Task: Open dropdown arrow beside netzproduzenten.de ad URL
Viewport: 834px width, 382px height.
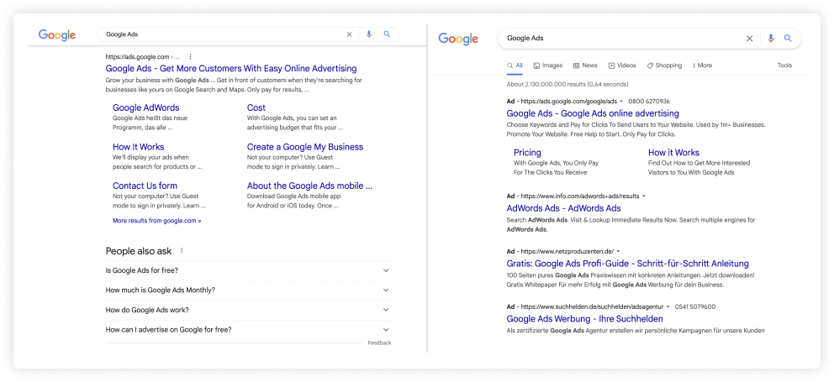Action: pyautogui.click(x=618, y=251)
